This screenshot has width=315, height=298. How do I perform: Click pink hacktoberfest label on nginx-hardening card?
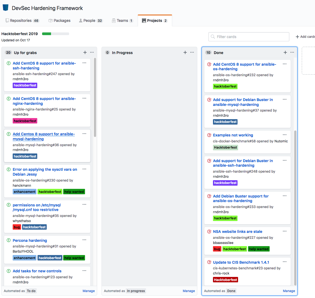pyautogui.click(x=25, y=121)
